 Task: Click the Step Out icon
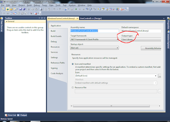(95, 9)
